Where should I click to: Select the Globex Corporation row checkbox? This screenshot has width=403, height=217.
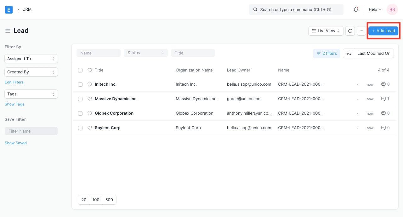(x=80, y=113)
